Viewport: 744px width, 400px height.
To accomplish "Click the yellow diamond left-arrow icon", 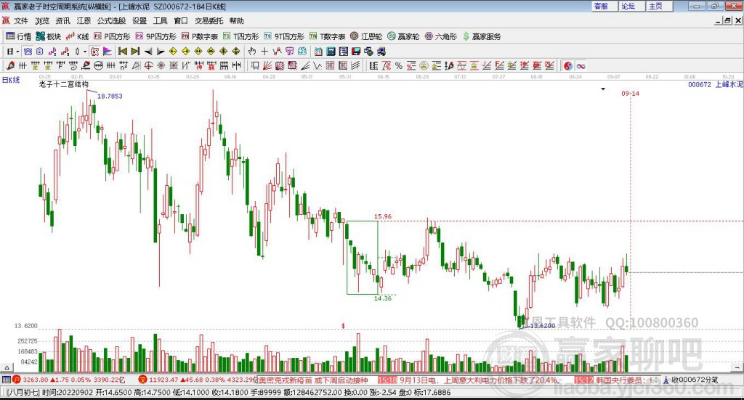I will (173, 52).
